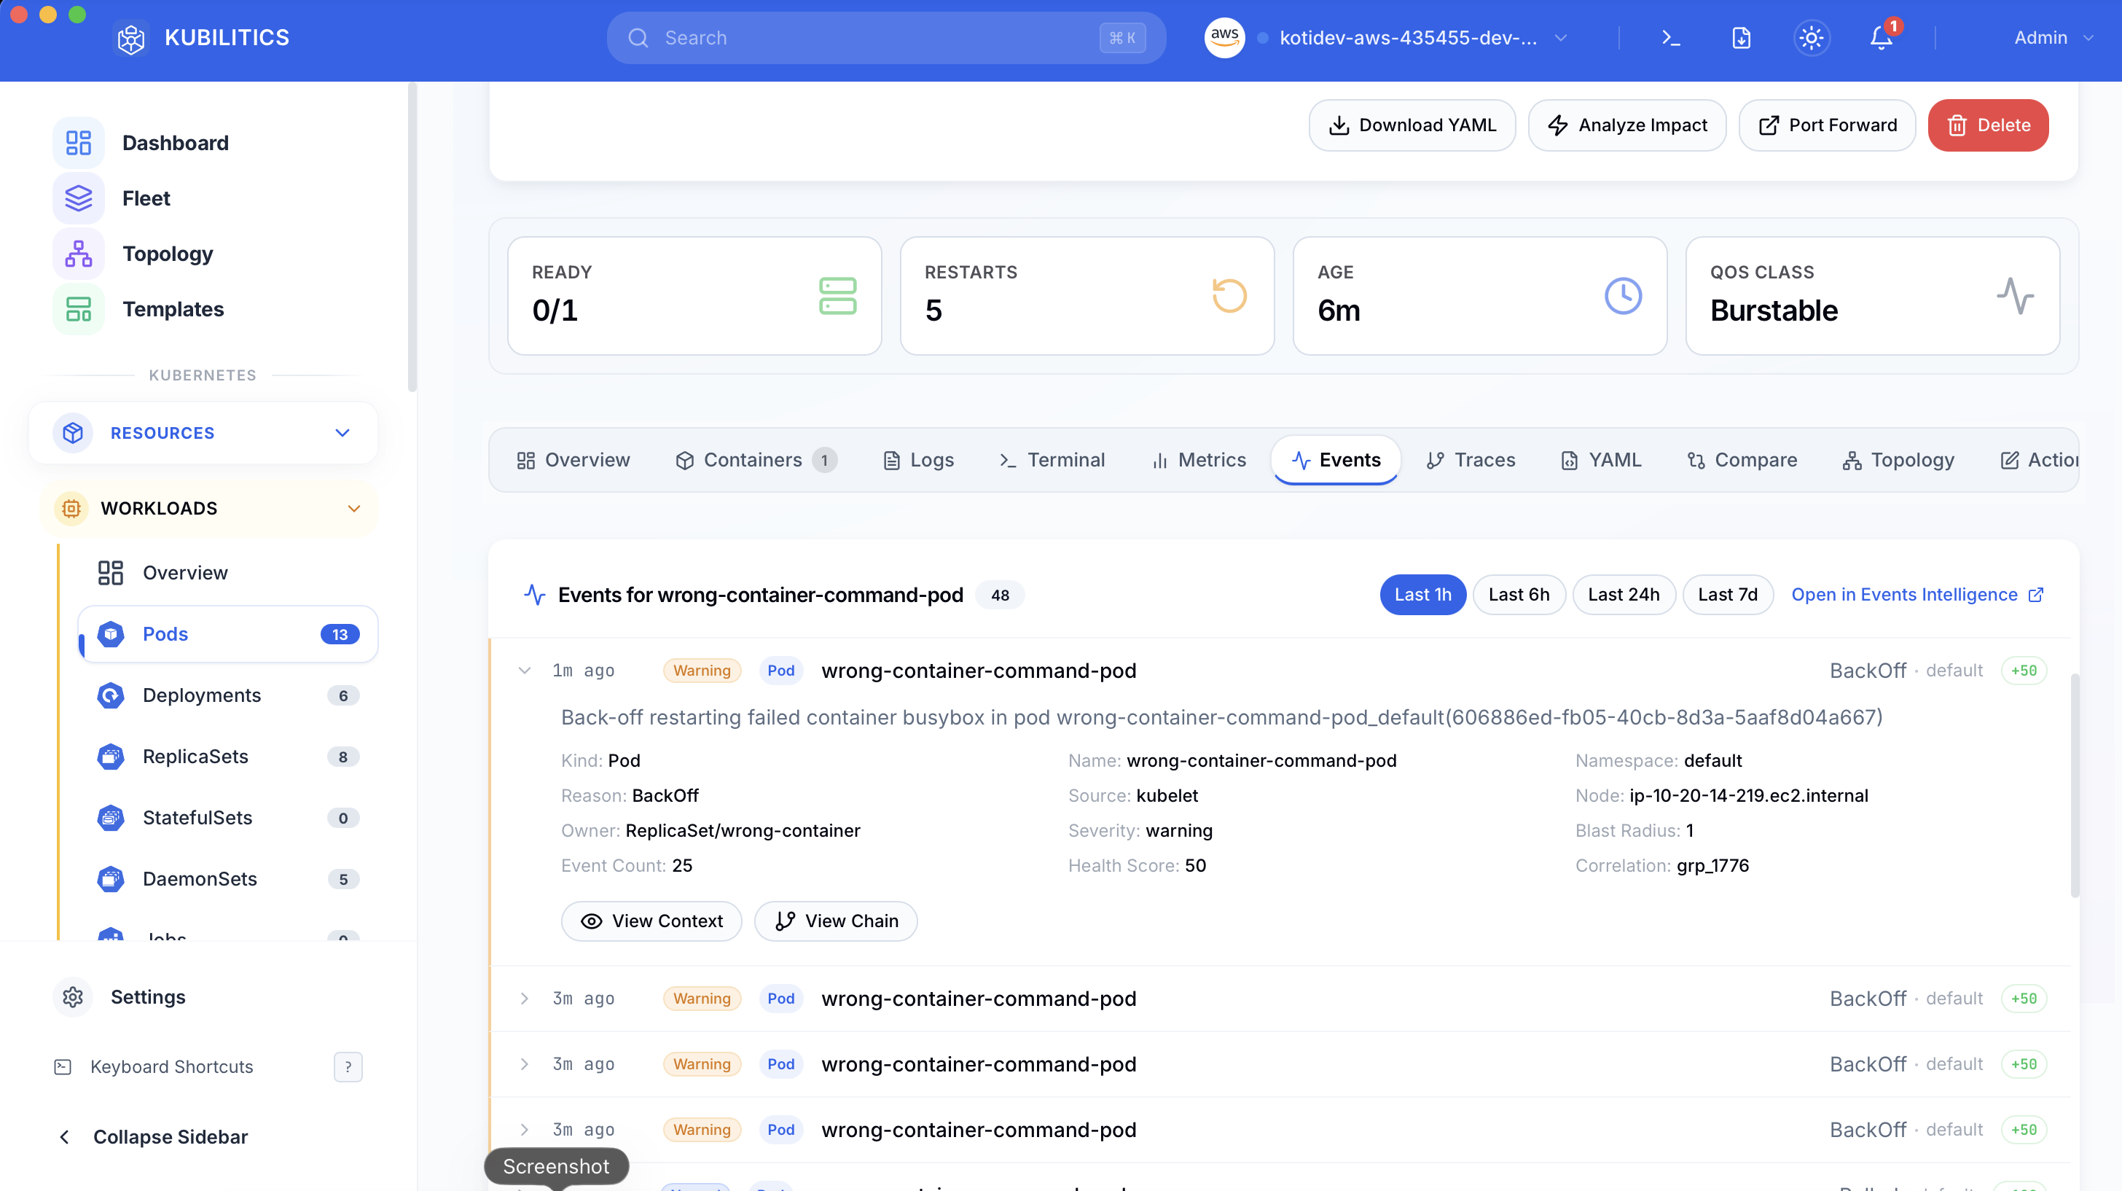This screenshot has height=1191, width=2122.
Task: Expand the second 3m ago BackOff event
Action: 525,1064
